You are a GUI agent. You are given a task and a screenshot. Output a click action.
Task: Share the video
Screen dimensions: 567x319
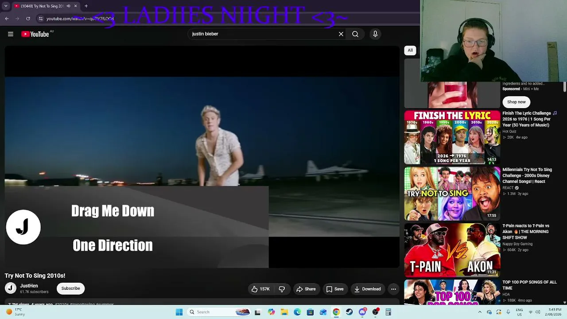(x=306, y=289)
